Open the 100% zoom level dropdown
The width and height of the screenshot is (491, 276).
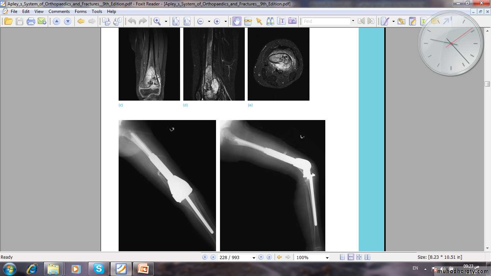327,258
